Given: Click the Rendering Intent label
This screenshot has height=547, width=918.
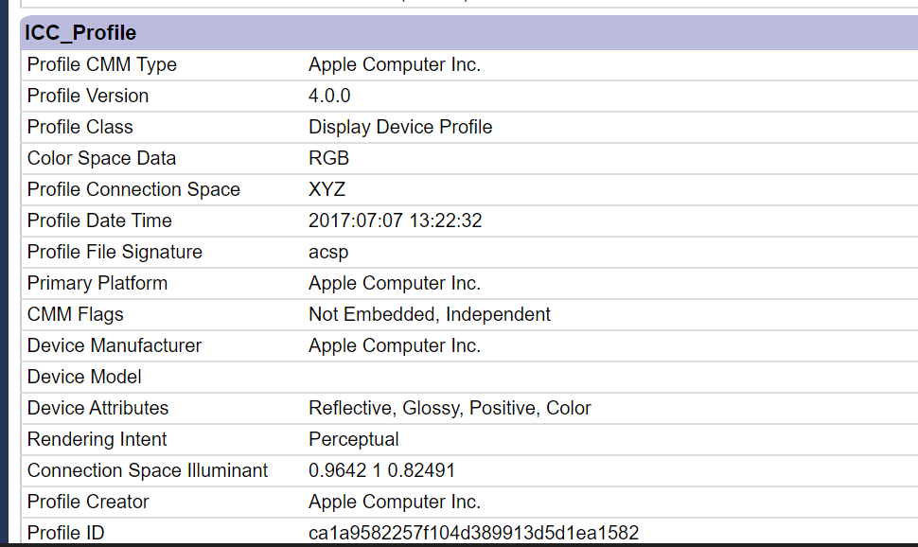Looking at the screenshot, I should tap(97, 440).
